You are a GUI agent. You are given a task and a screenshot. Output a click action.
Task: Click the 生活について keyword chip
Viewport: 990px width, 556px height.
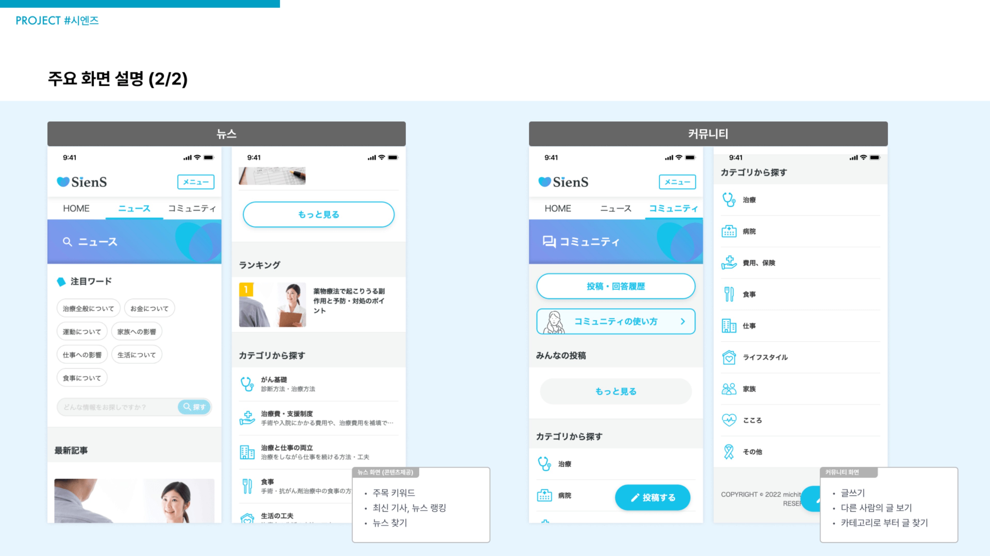[136, 355]
